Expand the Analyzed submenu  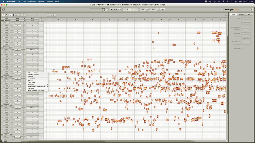click(x=37, y=84)
